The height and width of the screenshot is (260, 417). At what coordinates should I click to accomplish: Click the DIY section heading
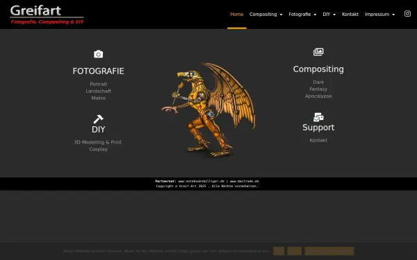pos(99,130)
